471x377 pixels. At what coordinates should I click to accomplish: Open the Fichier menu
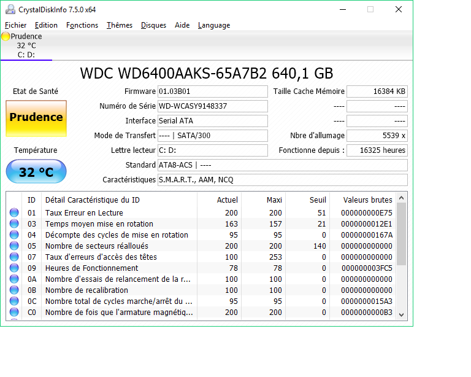(x=15, y=25)
